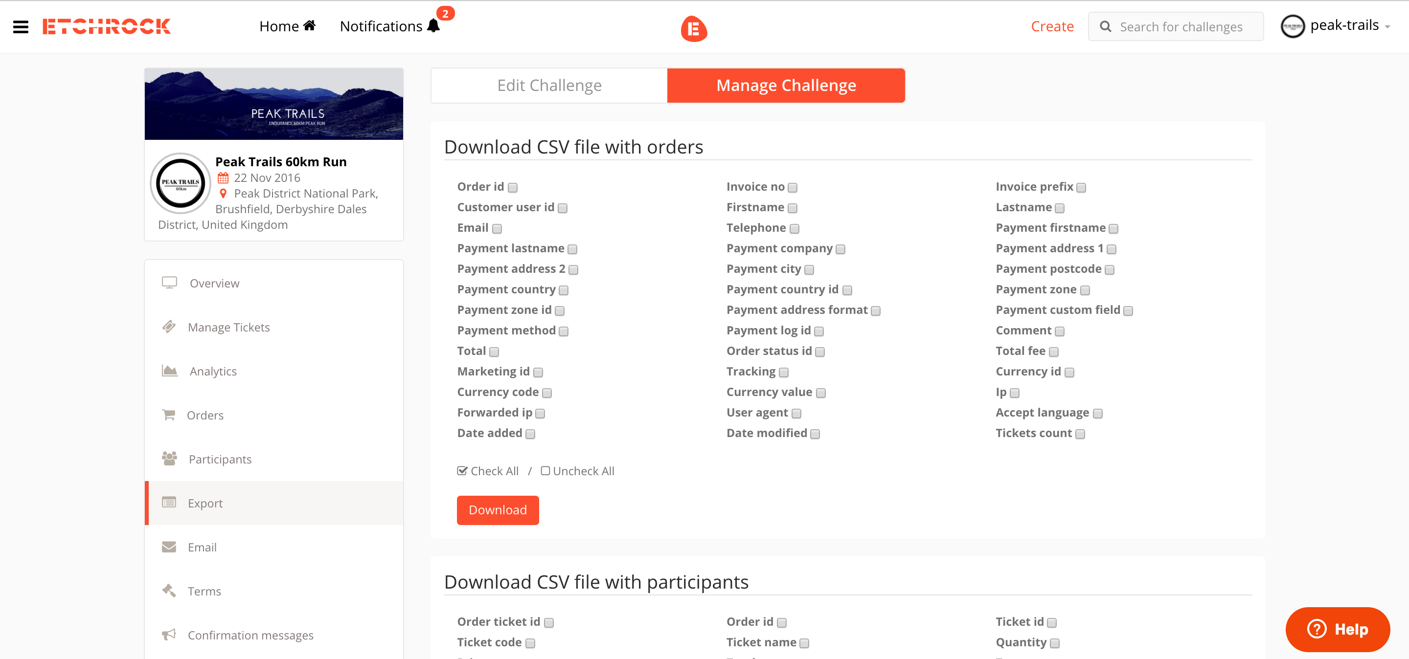Click the Check All link
Screen dimensions: 1409x659
tap(488, 471)
